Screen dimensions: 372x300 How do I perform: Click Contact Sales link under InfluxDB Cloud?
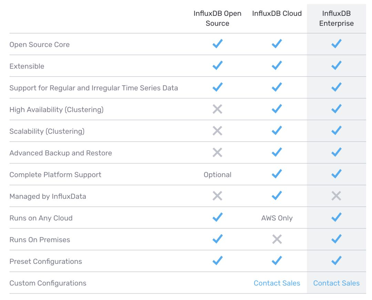[x=277, y=283]
